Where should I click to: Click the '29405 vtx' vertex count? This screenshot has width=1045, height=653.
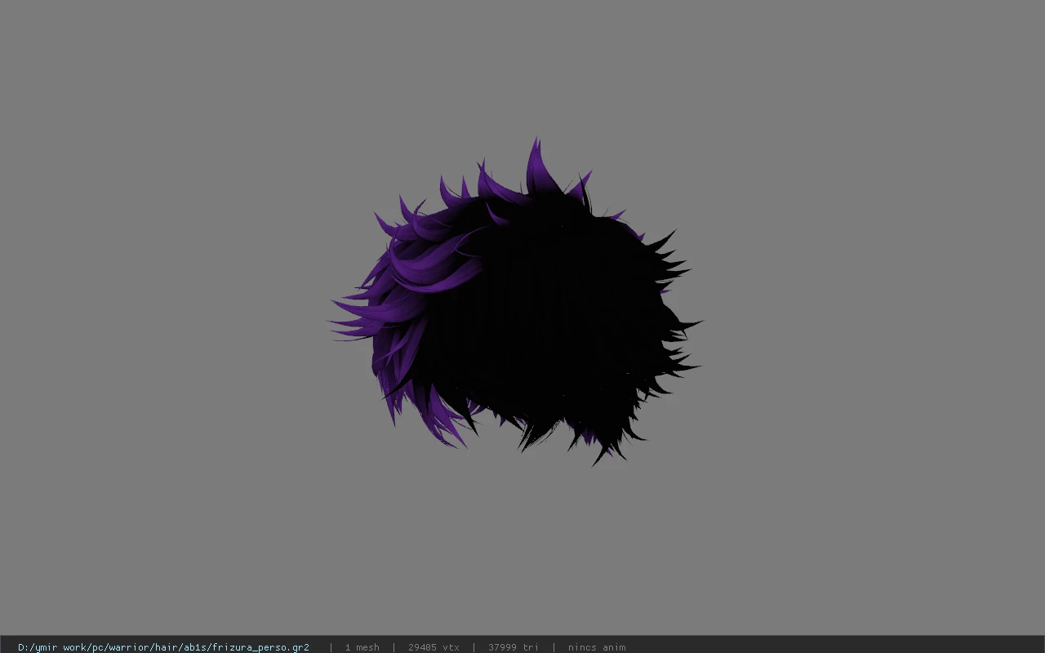434,647
